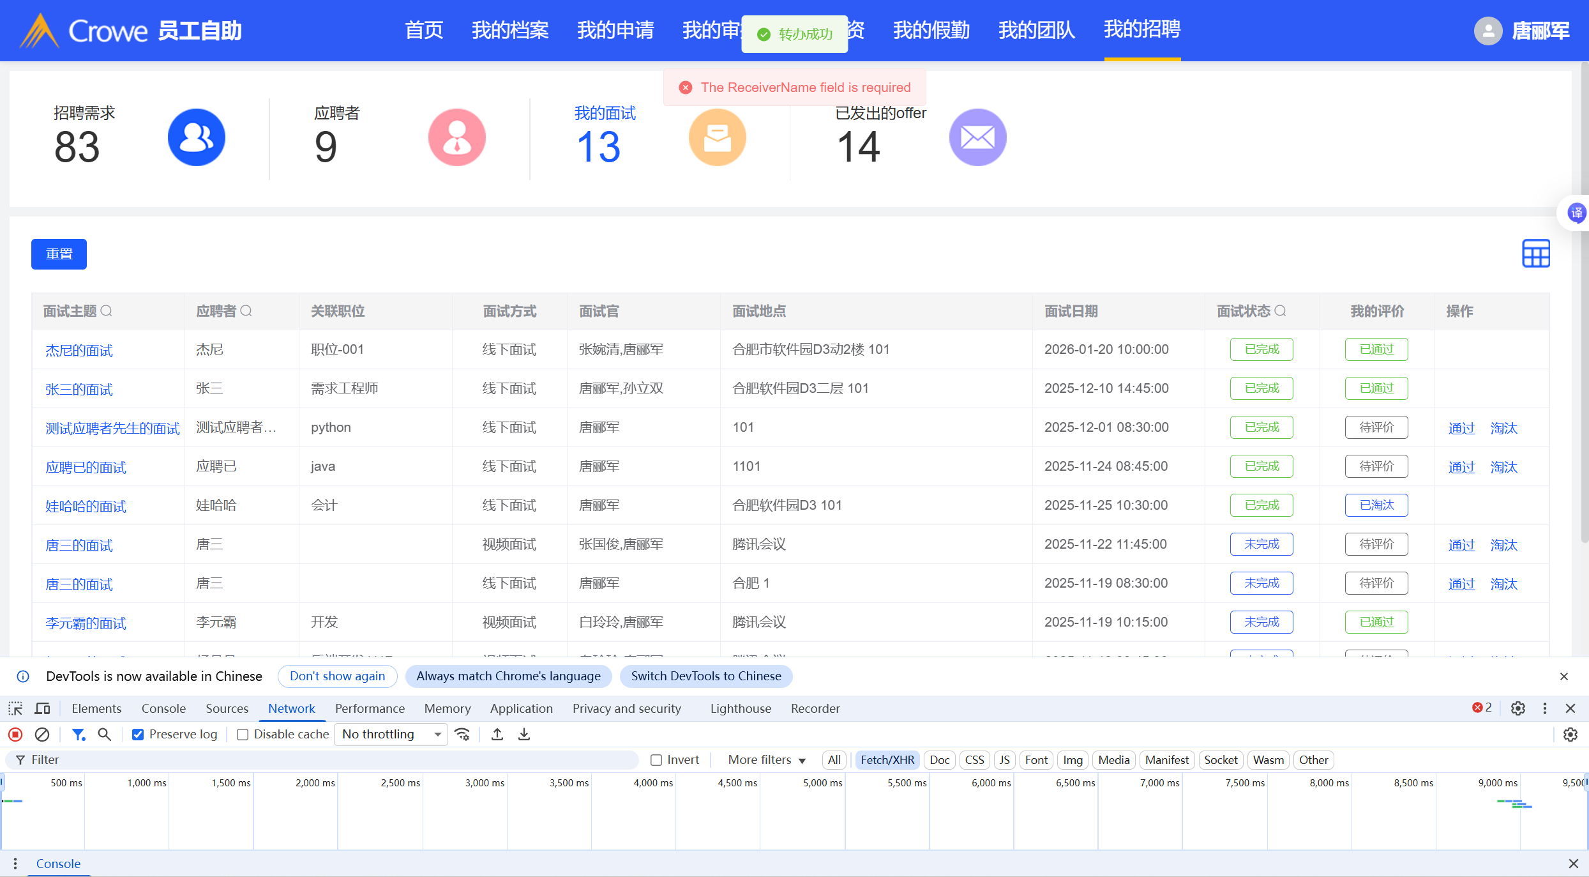Open the DevTools three-dot customize menu

[x=1544, y=708]
